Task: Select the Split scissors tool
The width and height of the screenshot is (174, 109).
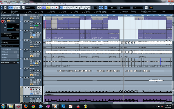Action: point(66,8)
